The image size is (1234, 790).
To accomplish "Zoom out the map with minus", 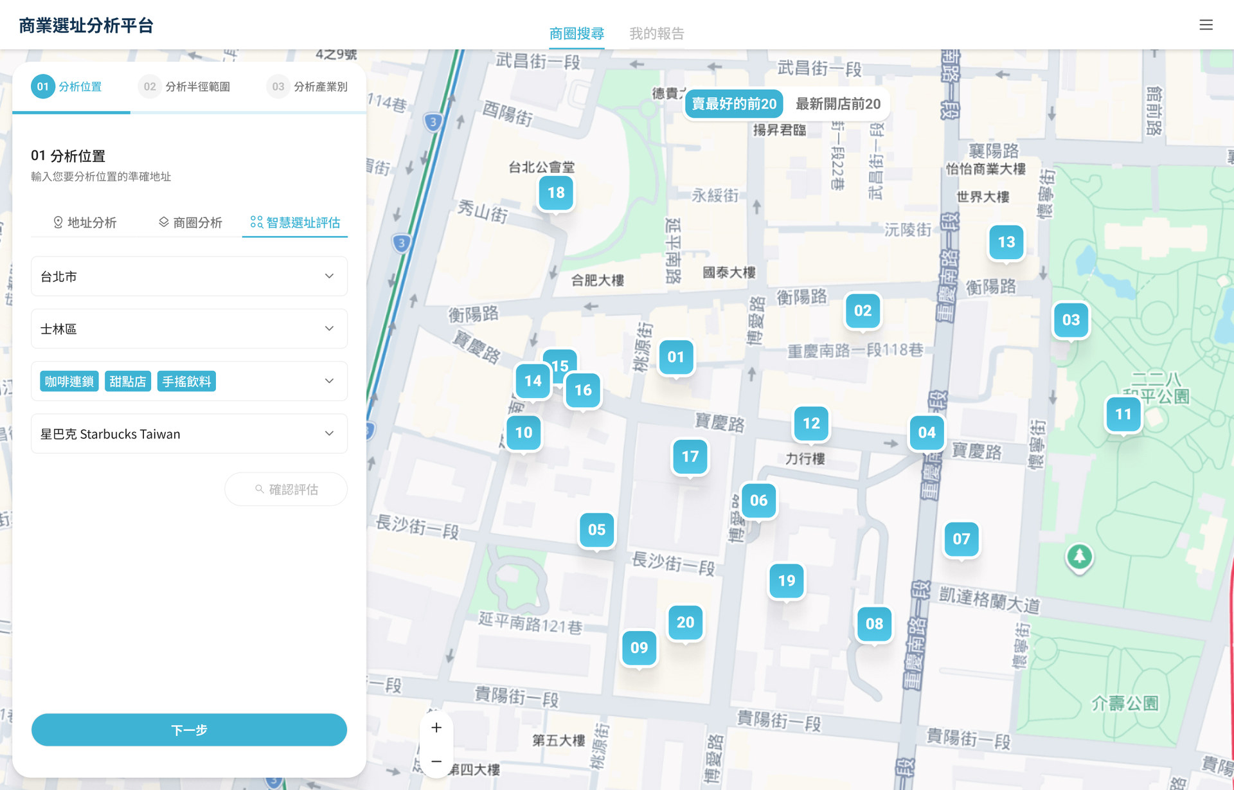I will pos(436,762).
